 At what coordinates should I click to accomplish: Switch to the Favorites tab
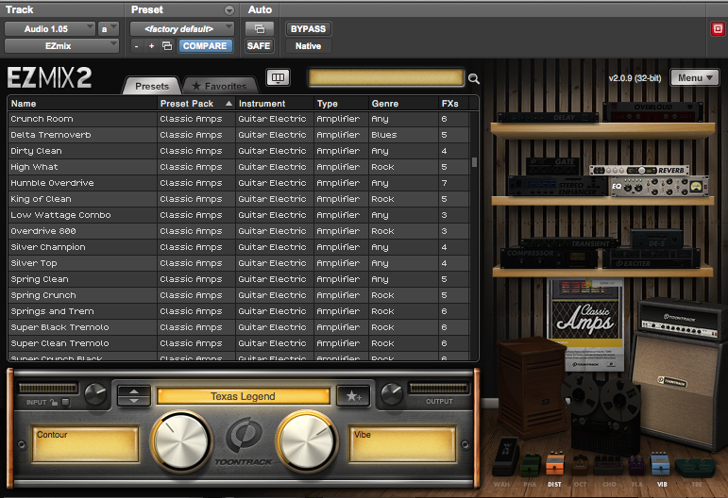(x=220, y=86)
